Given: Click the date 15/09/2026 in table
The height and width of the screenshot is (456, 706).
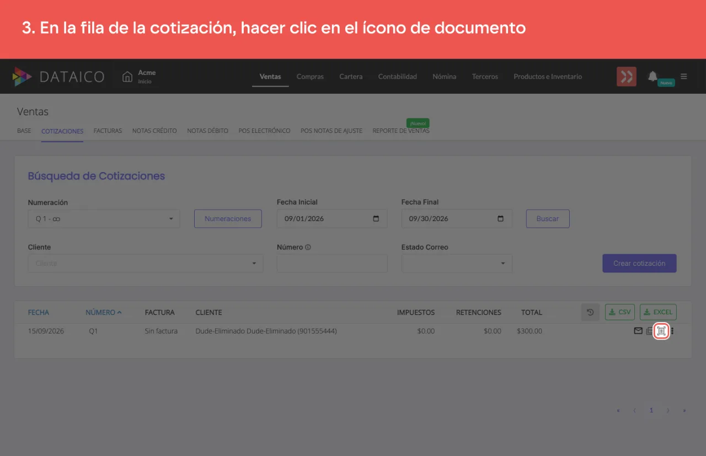Looking at the screenshot, I should [x=46, y=331].
